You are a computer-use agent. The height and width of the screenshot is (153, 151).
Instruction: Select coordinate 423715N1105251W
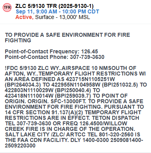pyautogui.click(x=91, y=79)
